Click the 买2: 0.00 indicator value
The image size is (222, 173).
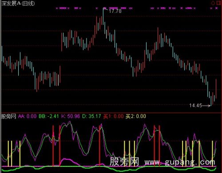click(136, 116)
